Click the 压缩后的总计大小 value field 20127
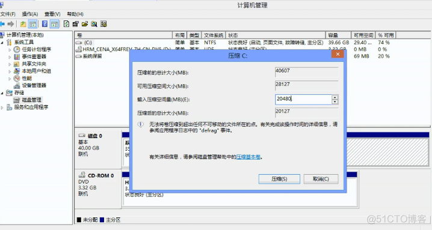Image resolution: width=432 pixels, height=230 pixels. click(x=307, y=112)
